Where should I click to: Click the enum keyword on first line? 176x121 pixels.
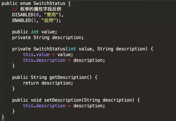(x=25, y=4)
